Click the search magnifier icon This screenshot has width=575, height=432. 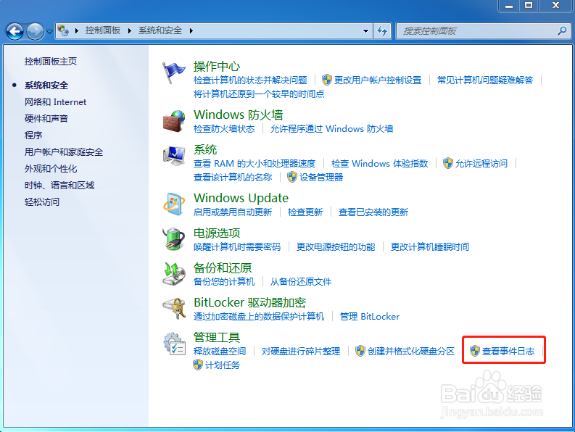(x=562, y=30)
